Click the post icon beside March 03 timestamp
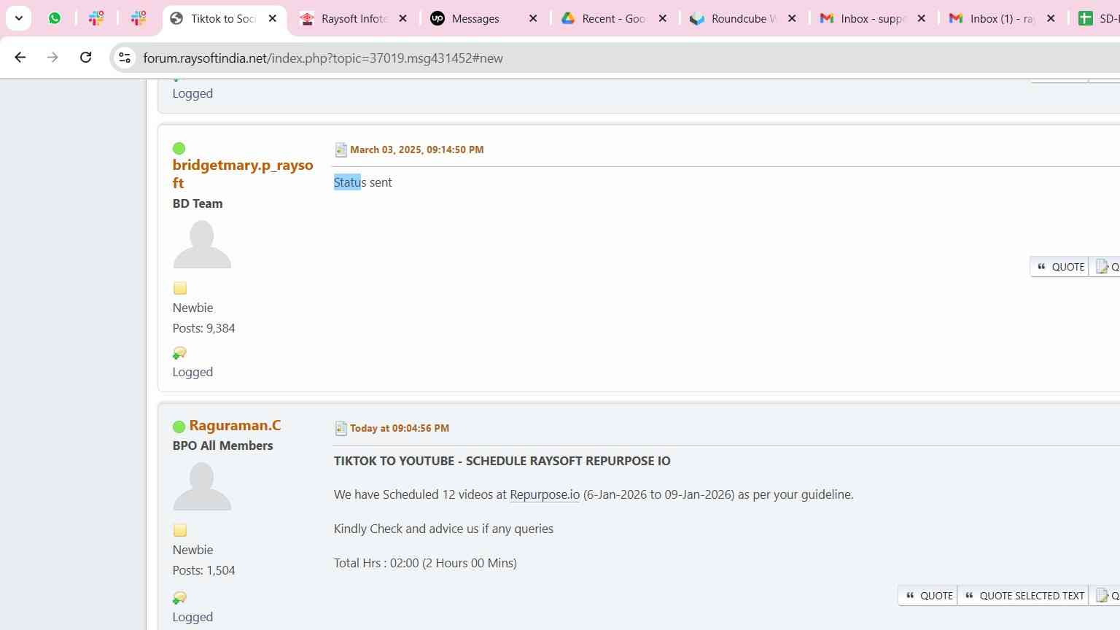 point(341,149)
